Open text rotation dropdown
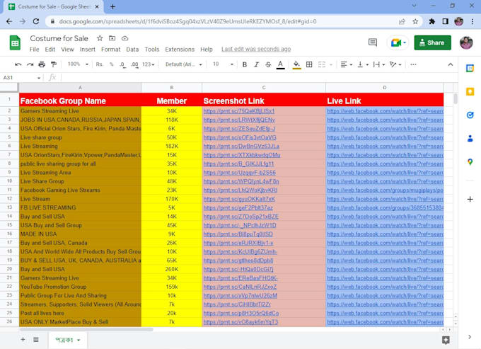The height and width of the screenshot is (349, 481). click(395, 64)
